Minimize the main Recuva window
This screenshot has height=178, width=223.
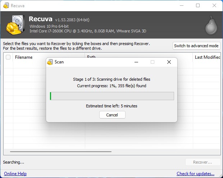click(x=181, y=6)
